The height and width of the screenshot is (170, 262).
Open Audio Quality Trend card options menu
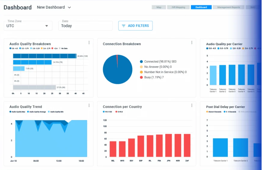point(89,105)
